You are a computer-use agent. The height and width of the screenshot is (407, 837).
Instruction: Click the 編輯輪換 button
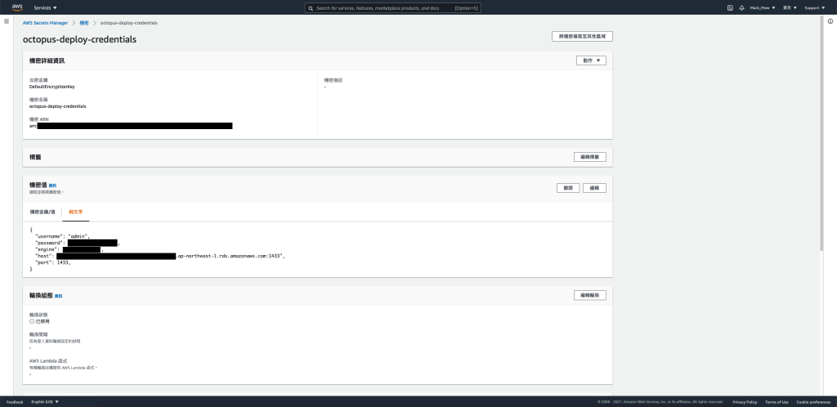pos(590,295)
